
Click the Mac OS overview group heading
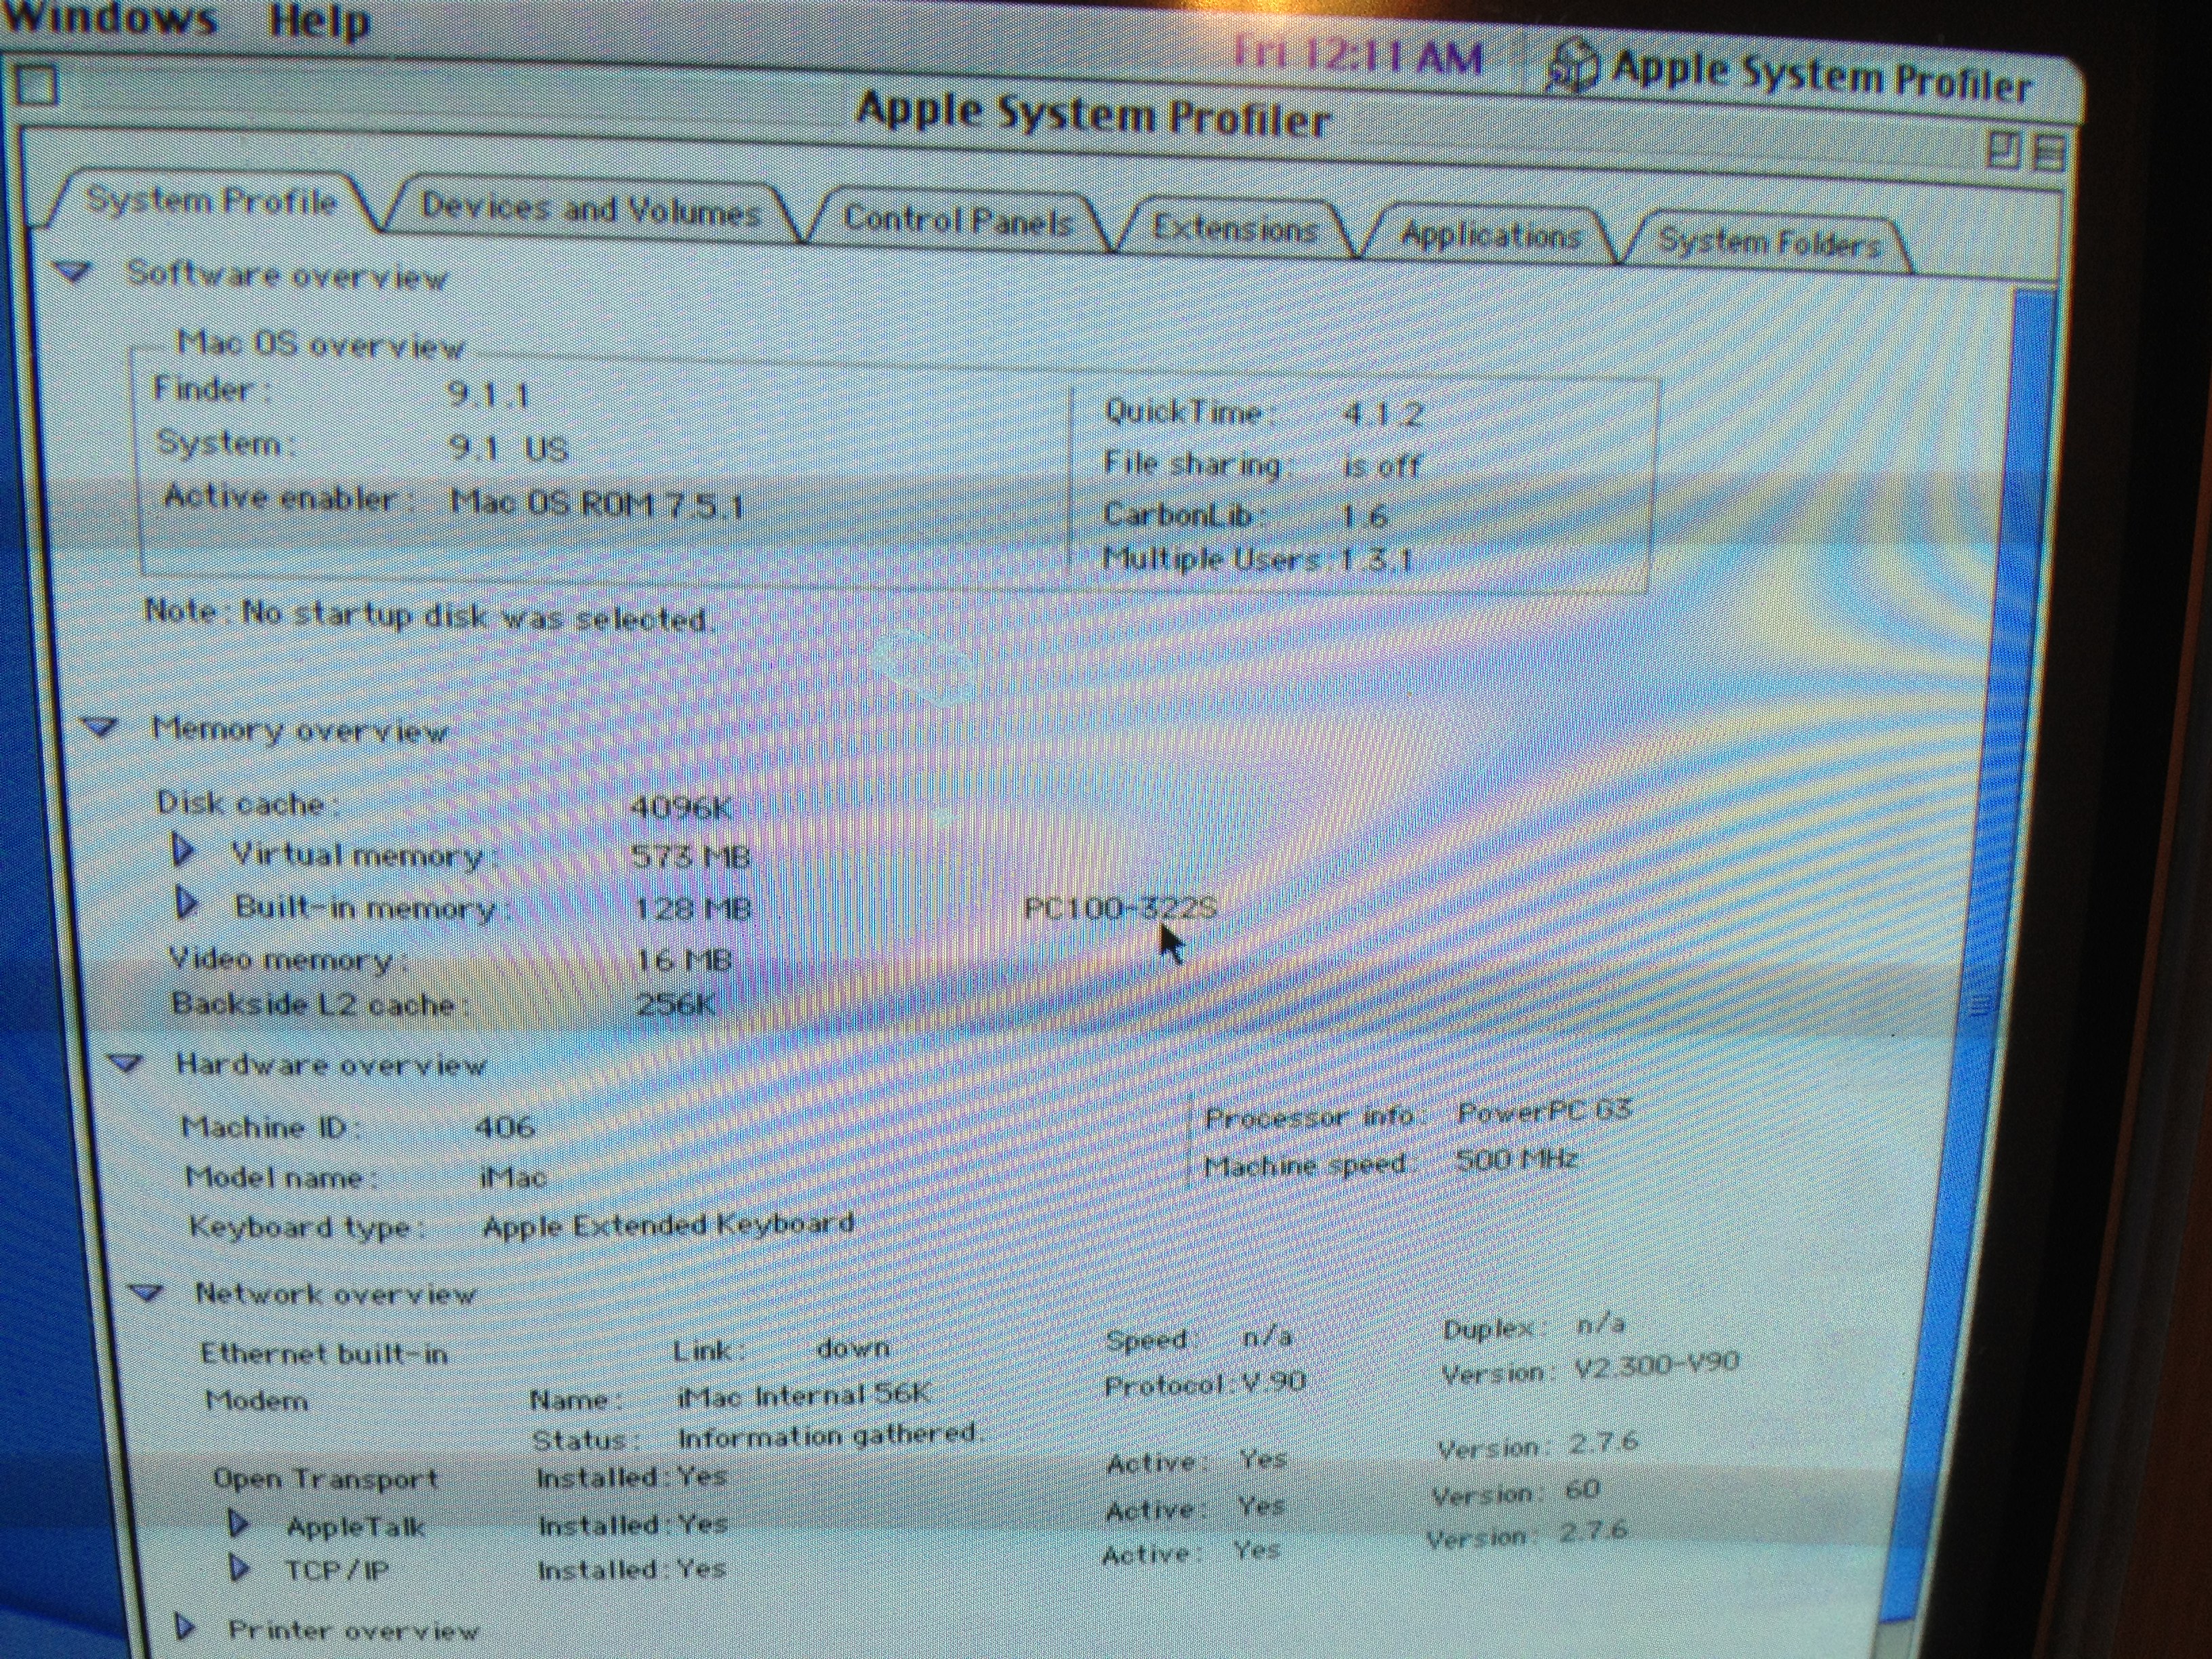point(320,345)
